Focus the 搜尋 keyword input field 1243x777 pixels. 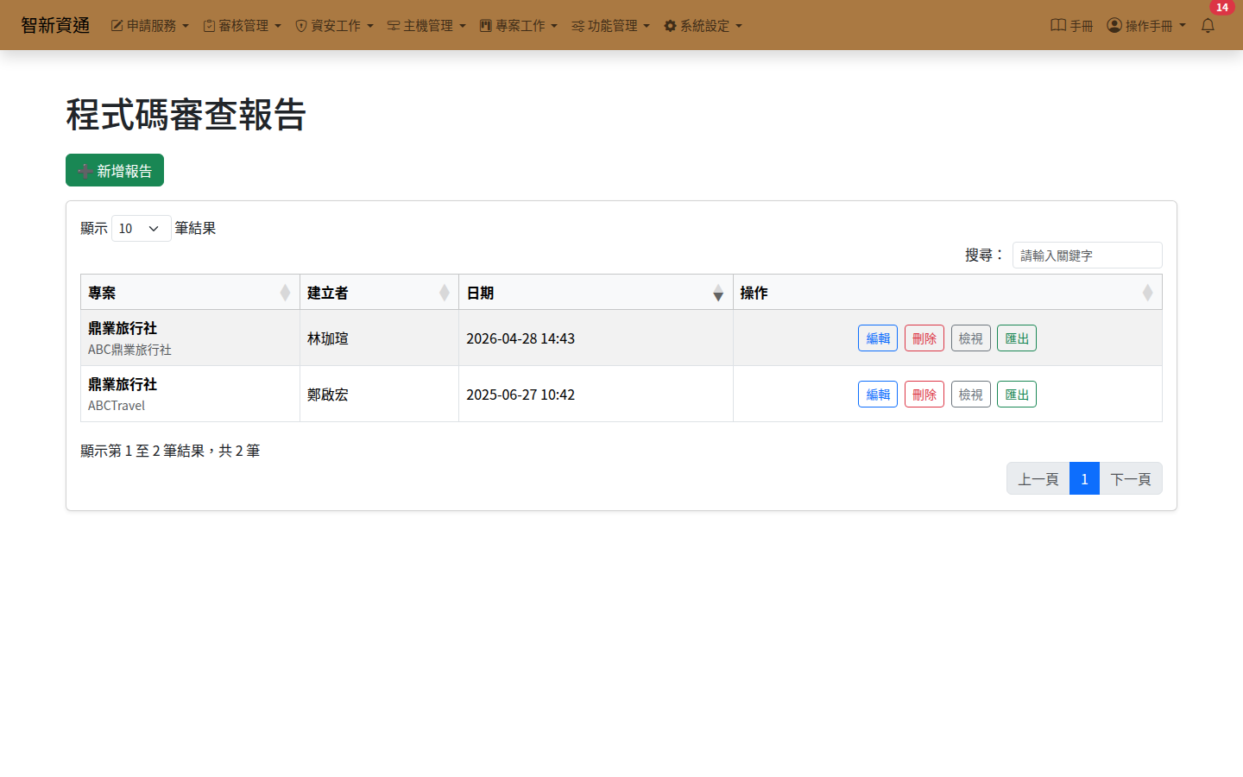1088,256
